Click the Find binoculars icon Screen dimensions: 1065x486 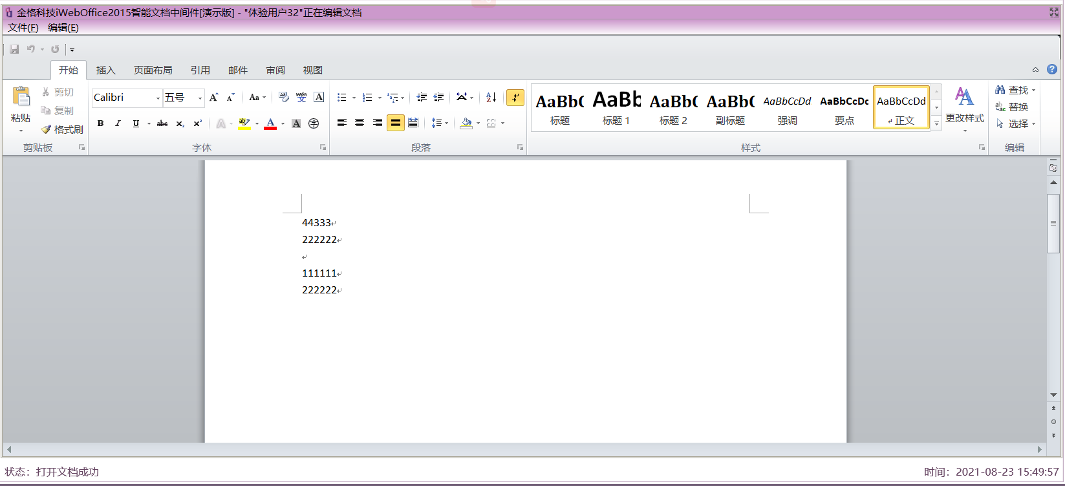coord(1000,90)
